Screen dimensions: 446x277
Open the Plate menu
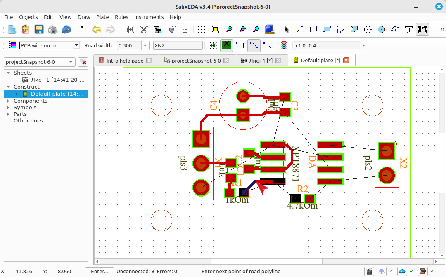coord(102,17)
